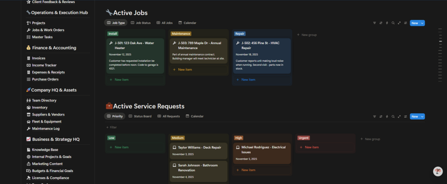Image resolution: width=447 pixels, height=184 pixels.
Task: Open Knowledge Base page
Action: [45, 150]
